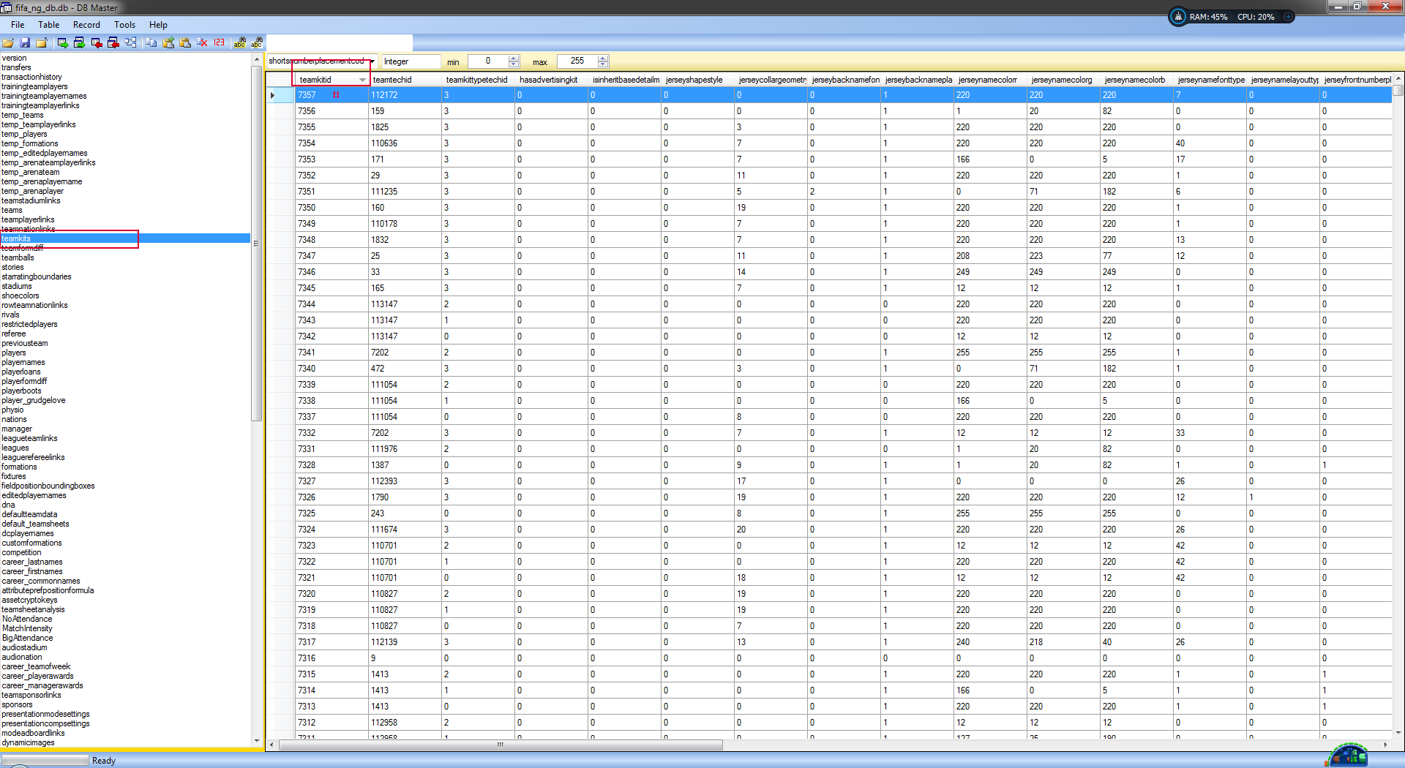Open the Record menu

(86, 25)
